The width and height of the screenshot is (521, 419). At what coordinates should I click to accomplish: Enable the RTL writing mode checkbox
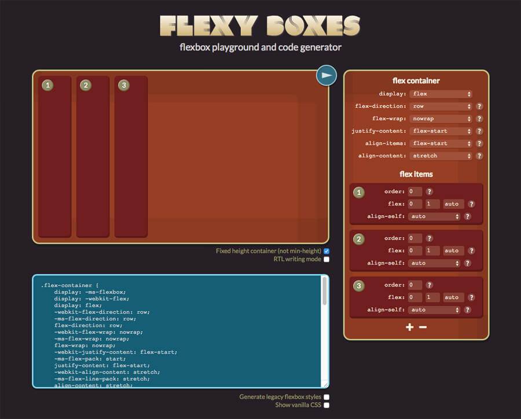coord(326,259)
